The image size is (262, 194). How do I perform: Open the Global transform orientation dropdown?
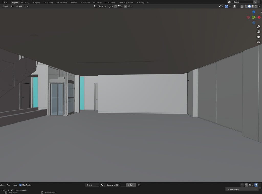coord(100,6)
